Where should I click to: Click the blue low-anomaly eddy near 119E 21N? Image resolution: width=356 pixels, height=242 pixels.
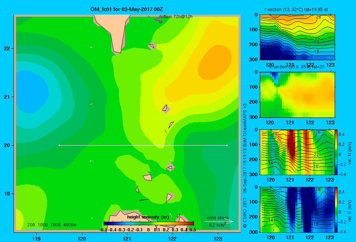[x=32, y=92]
